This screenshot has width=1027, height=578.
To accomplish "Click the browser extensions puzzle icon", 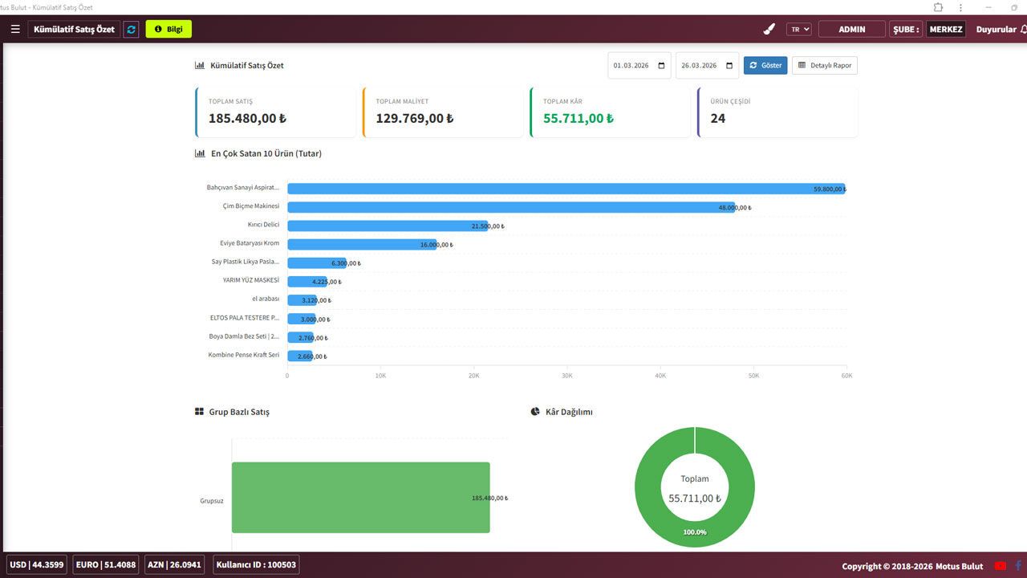I will point(938,7).
